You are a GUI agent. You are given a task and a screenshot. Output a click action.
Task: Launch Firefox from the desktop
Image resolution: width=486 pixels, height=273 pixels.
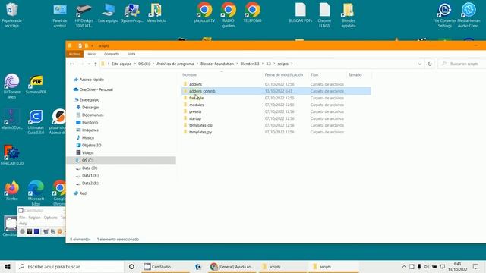(x=12, y=190)
